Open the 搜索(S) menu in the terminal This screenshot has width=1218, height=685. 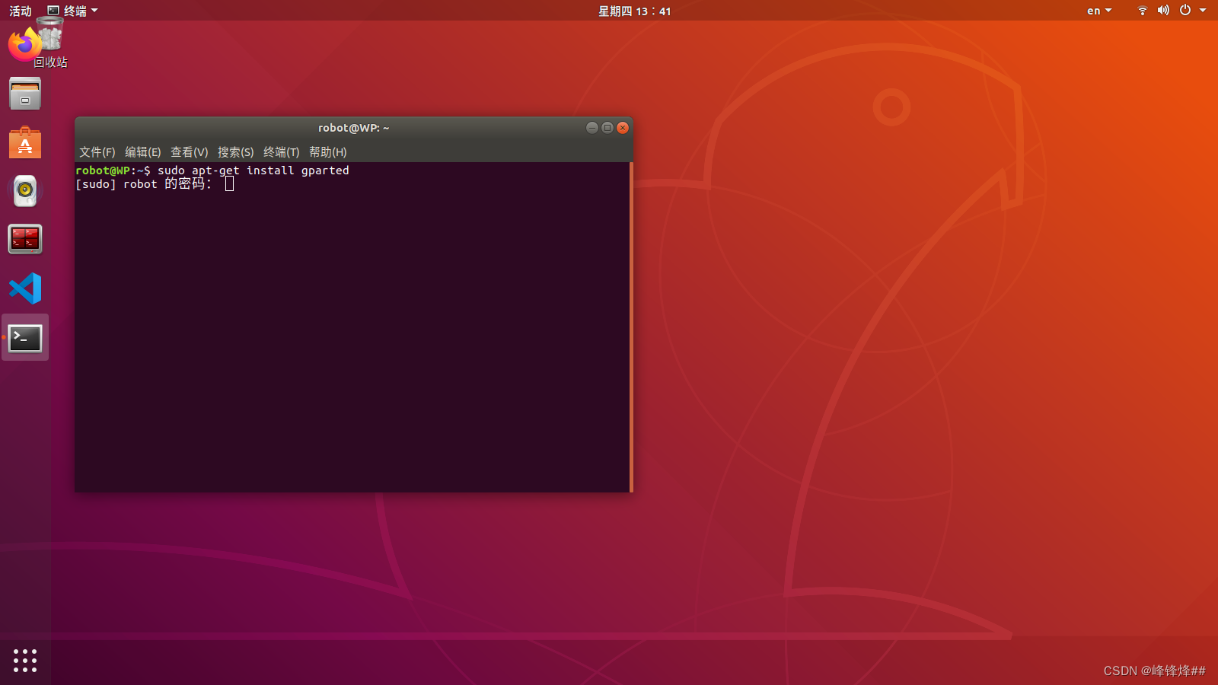tap(235, 152)
